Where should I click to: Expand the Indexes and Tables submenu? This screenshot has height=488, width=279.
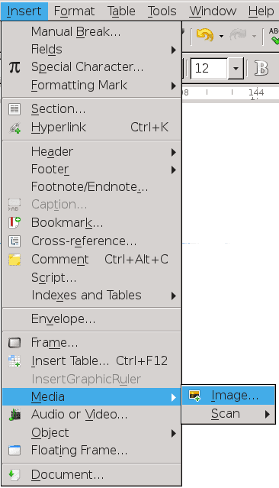174,296
